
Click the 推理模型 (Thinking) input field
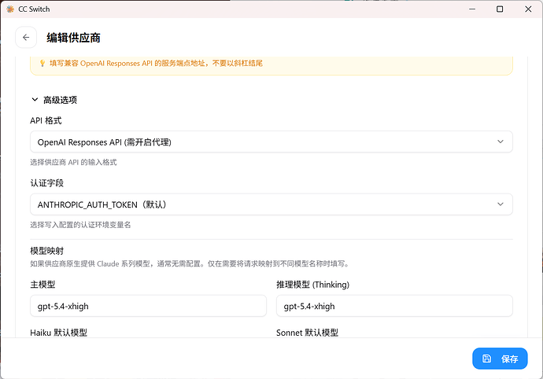tap(394, 306)
